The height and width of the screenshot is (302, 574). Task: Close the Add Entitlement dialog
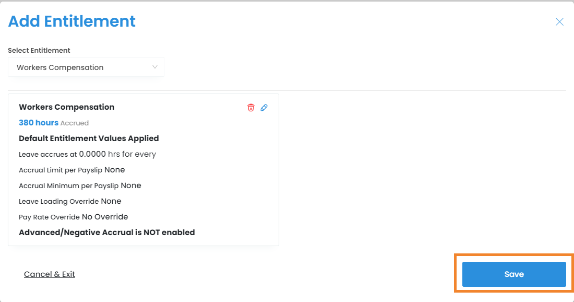(x=559, y=22)
